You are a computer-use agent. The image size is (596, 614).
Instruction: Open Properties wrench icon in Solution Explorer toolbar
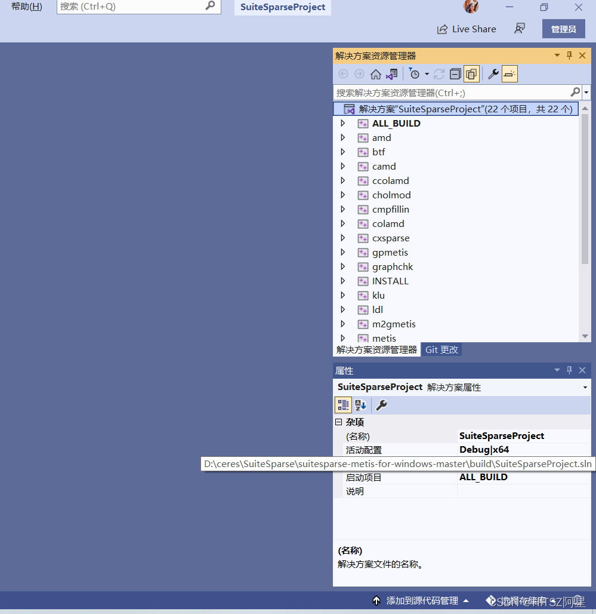pos(493,74)
